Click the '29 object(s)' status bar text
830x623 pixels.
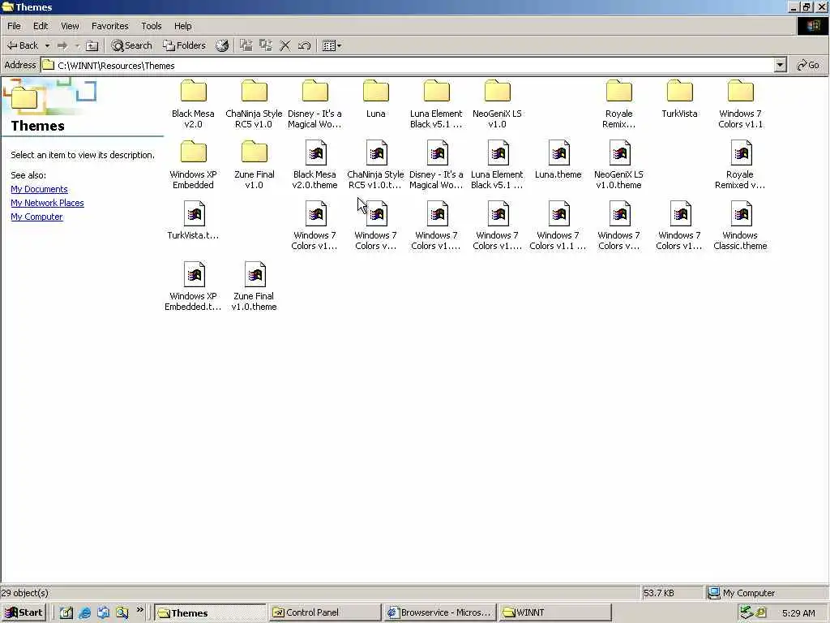tap(25, 593)
